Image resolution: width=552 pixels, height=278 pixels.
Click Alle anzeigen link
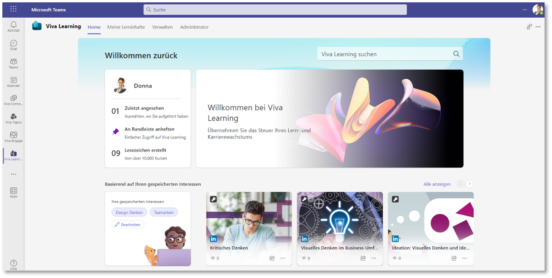tap(437, 184)
